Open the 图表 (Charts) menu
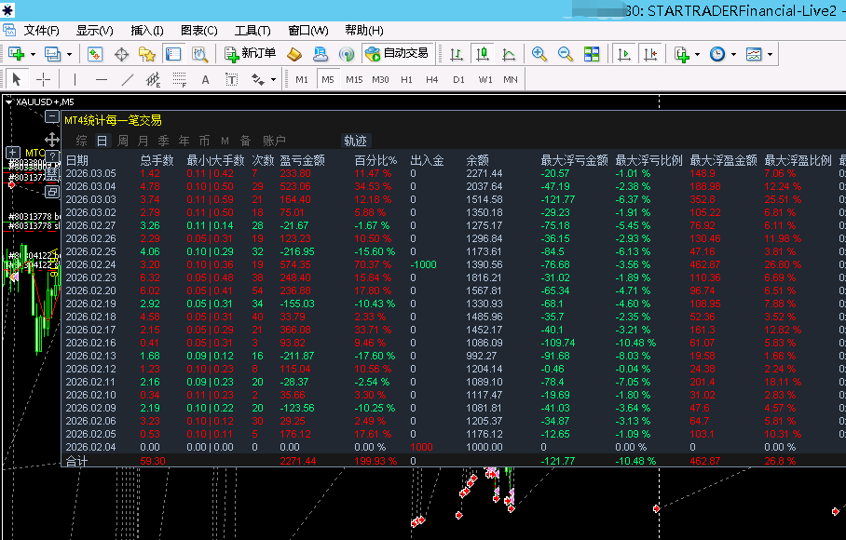The image size is (846, 540). click(x=198, y=30)
